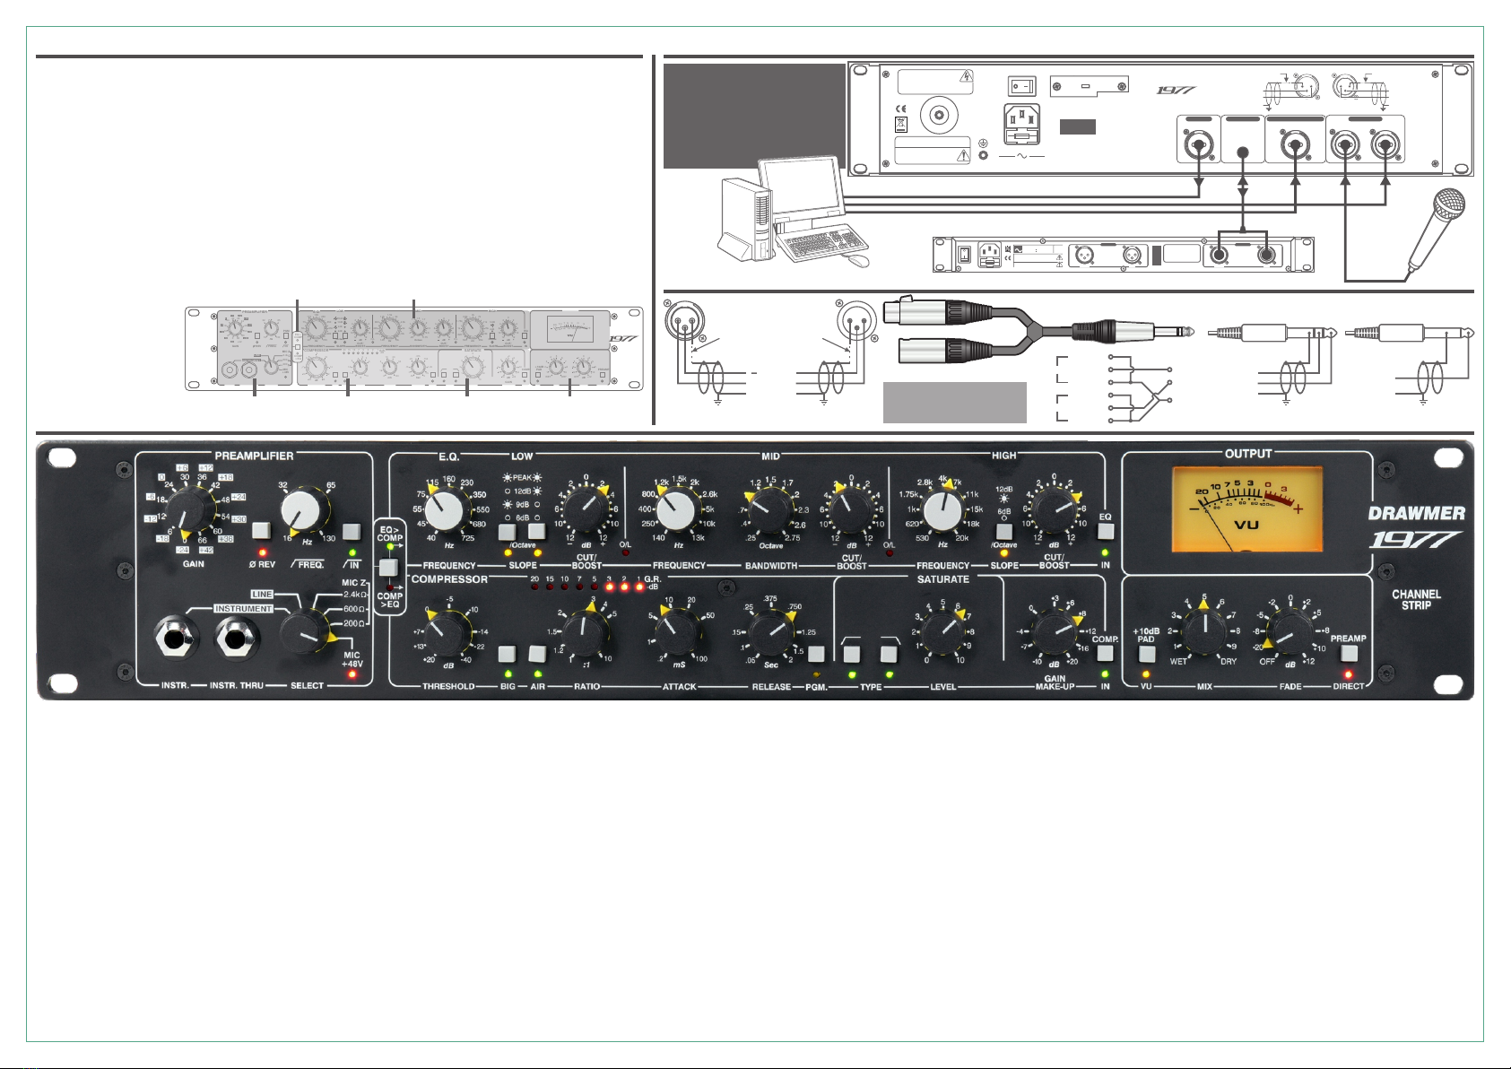
Task: Toggle the EQ>COMP routing order button
Action: tap(387, 567)
